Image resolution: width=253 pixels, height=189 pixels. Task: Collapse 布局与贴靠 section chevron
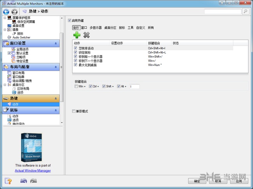(56, 67)
